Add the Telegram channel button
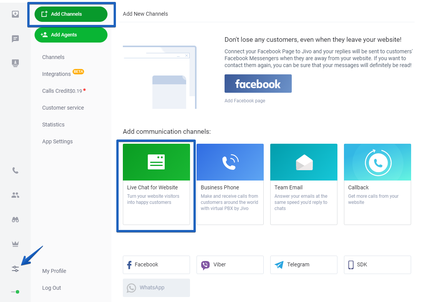Image resolution: width=438 pixels, height=302 pixels. (x=304, y=265)
